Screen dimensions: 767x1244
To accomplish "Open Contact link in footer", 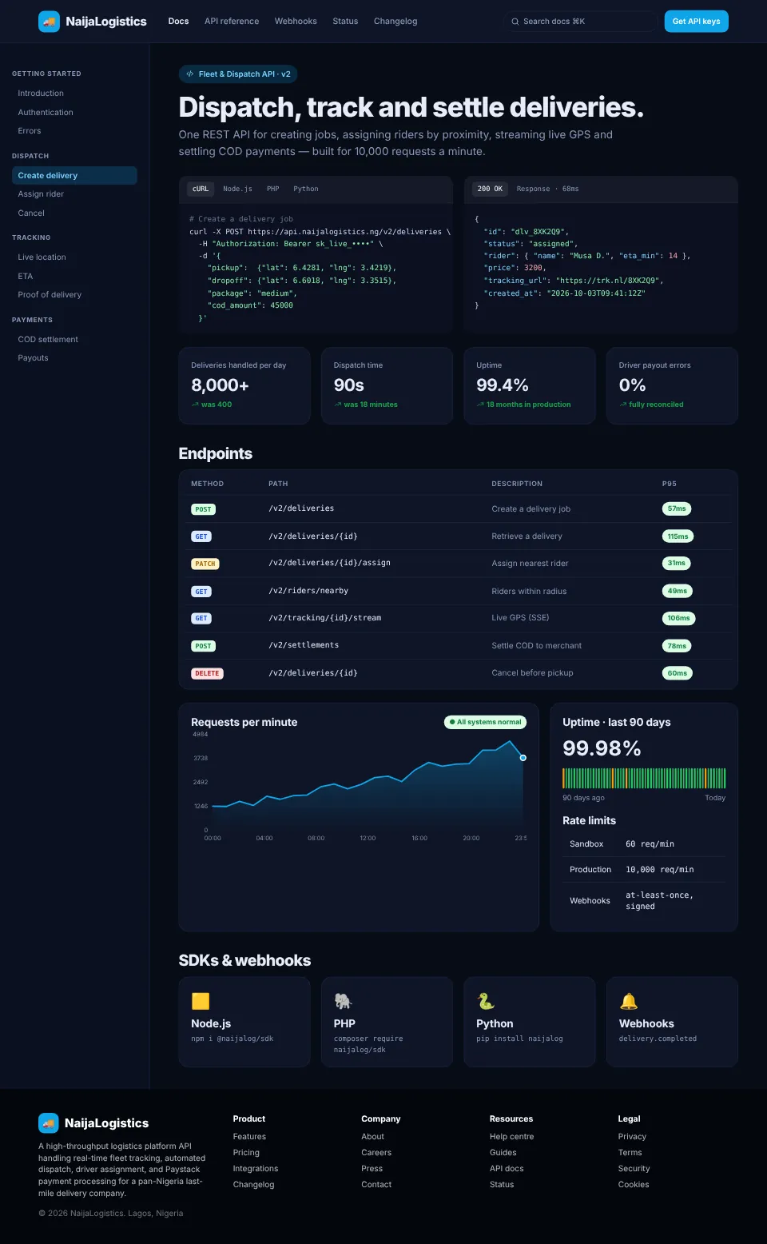I will coord(376,1185).
